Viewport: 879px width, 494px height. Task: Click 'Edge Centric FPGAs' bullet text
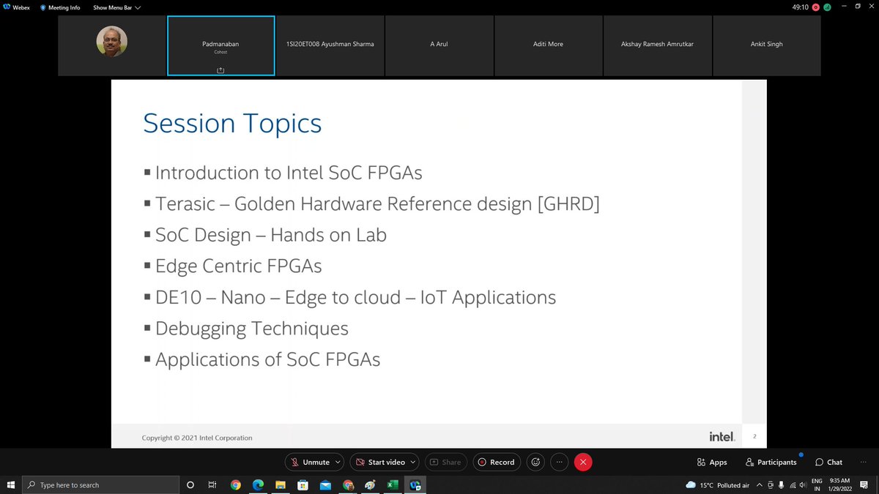pyautogui.click(x=238, y=266)
